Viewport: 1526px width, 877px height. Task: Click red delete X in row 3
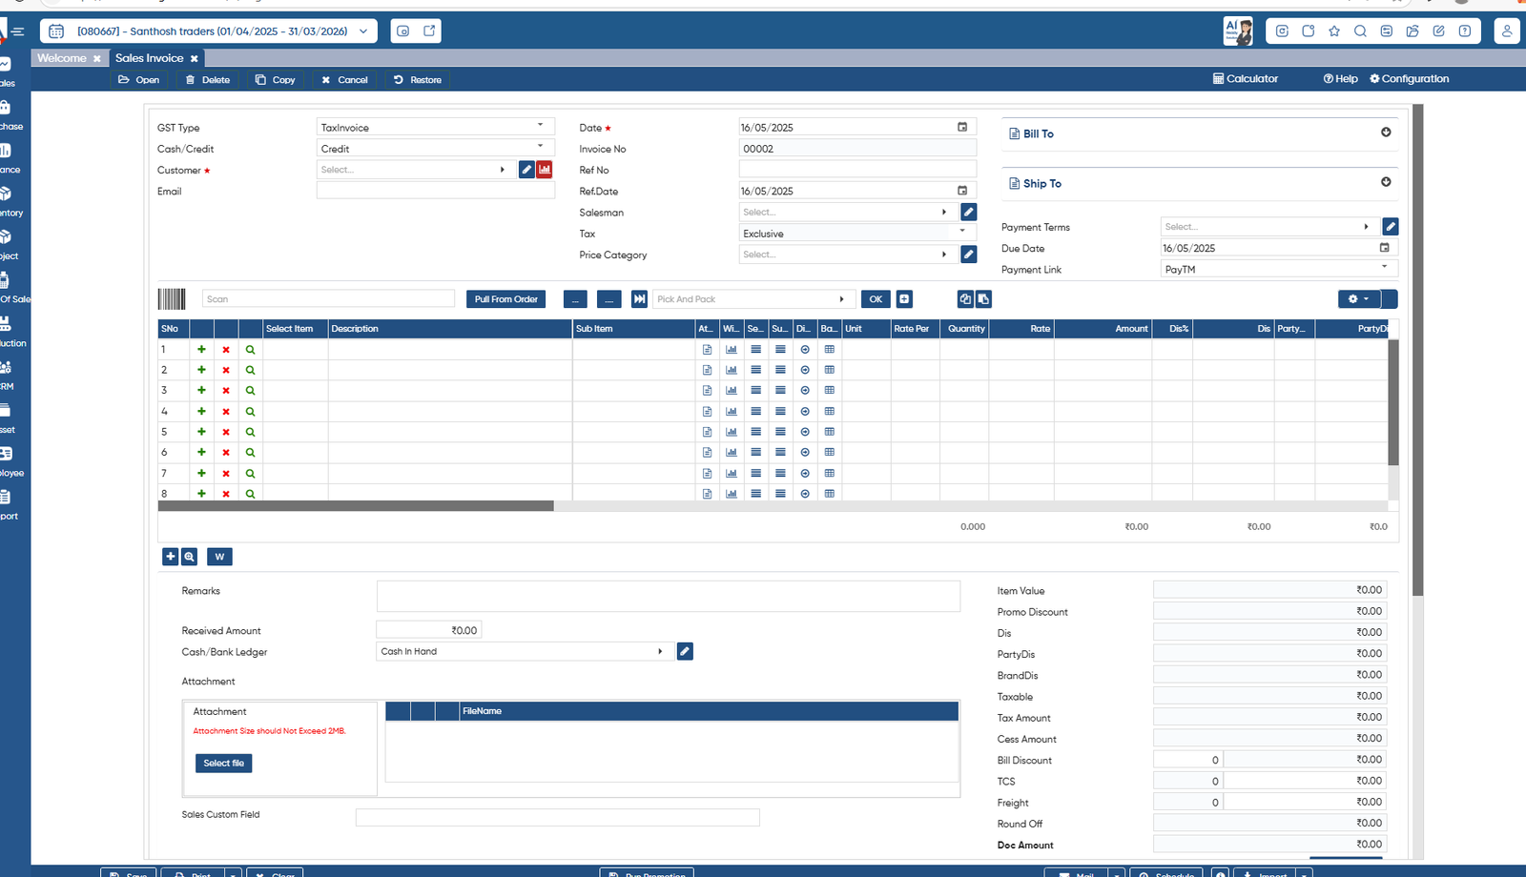[226, 391]
